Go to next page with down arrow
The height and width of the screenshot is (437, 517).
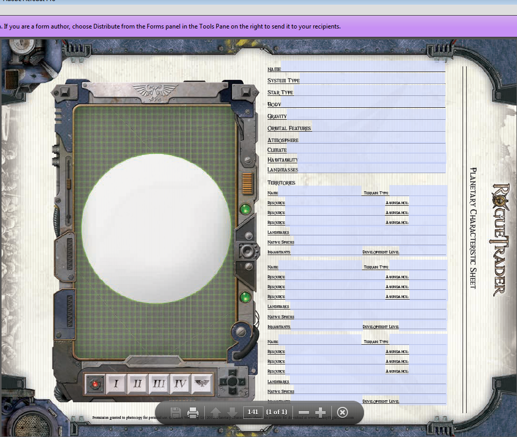pyautogui.click(x=232, y=412)
